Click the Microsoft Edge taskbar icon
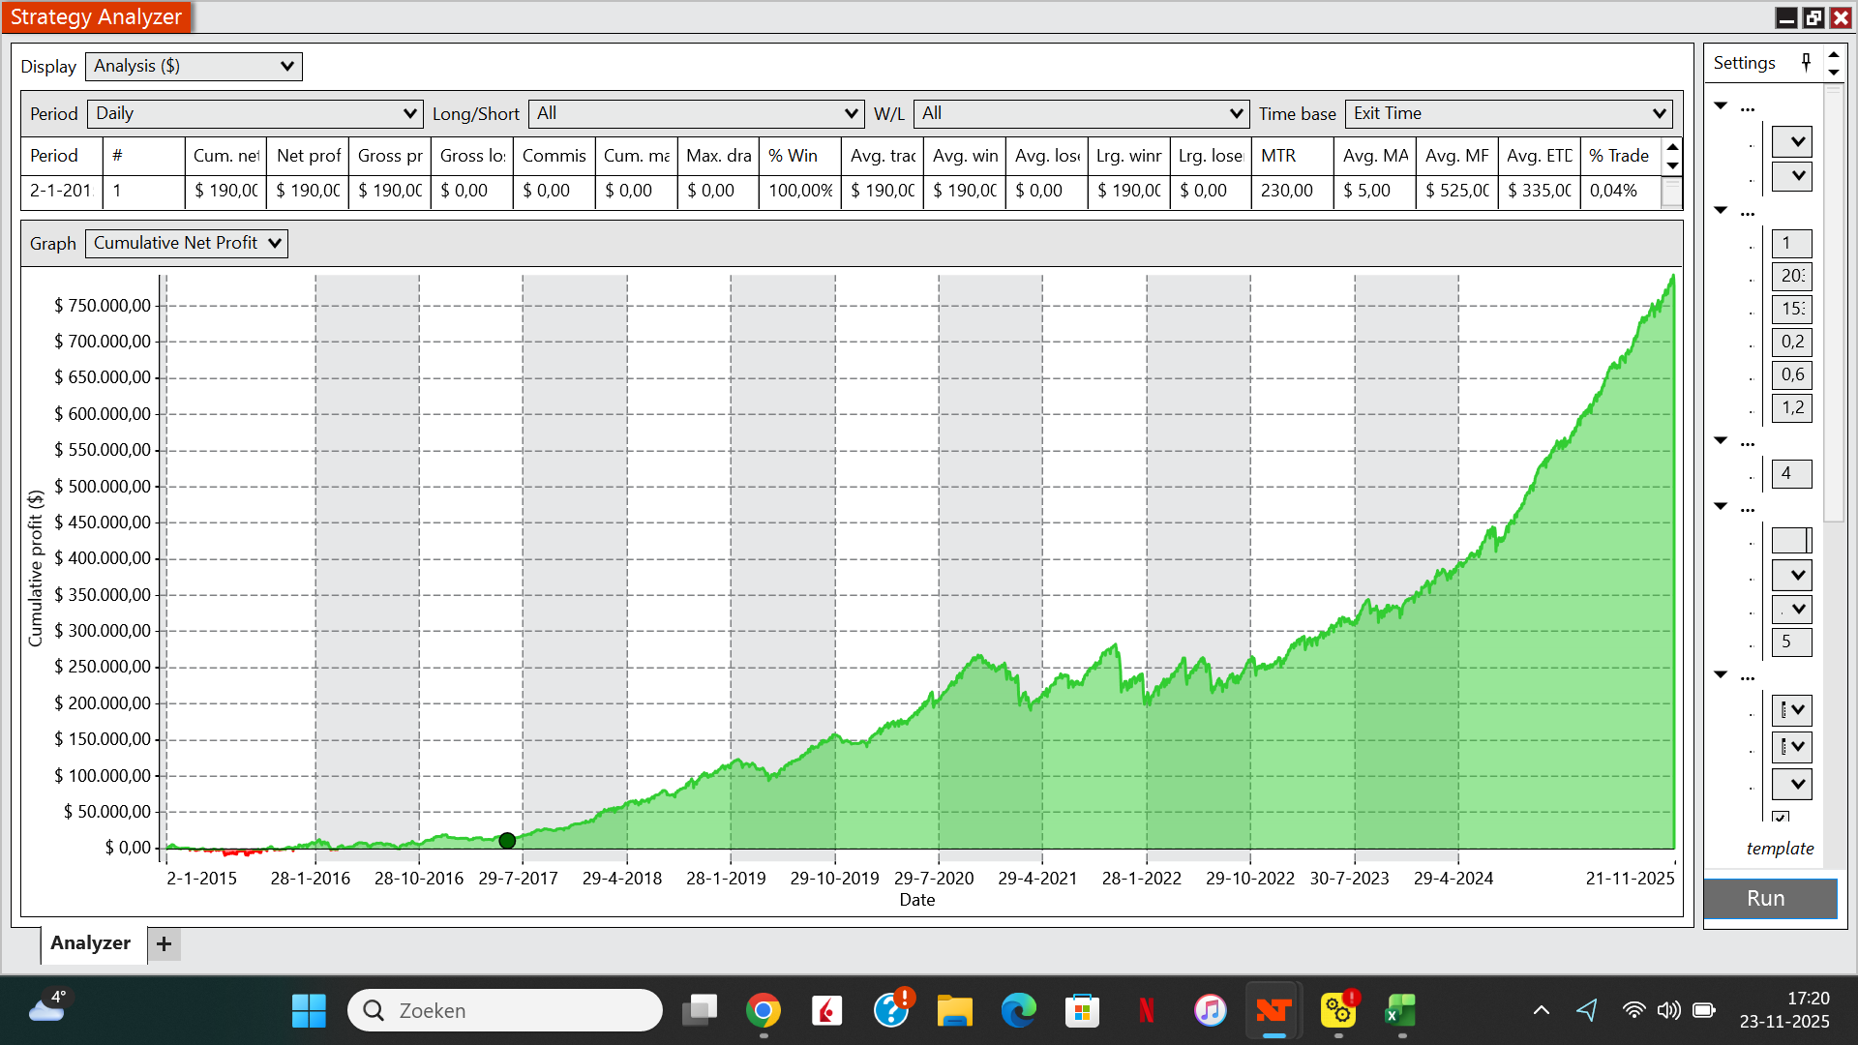 point(1018,1011)
